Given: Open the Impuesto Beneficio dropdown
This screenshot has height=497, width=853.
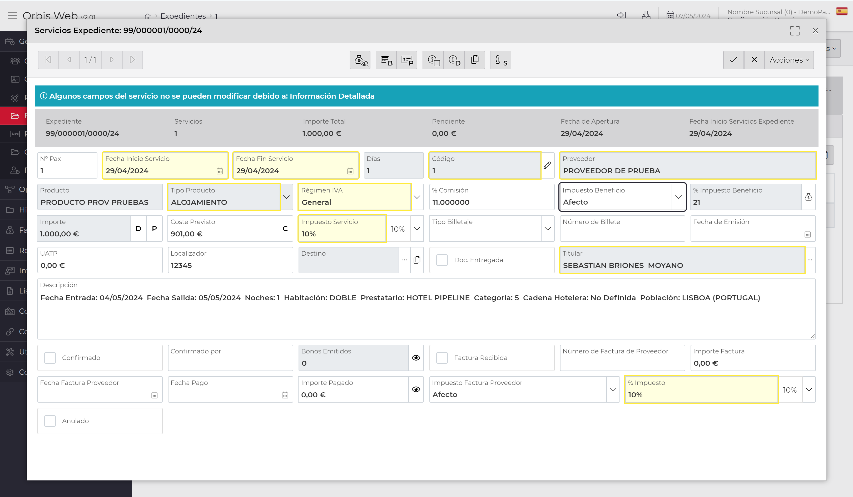Looking at the screenshot, I should point(678,197).
